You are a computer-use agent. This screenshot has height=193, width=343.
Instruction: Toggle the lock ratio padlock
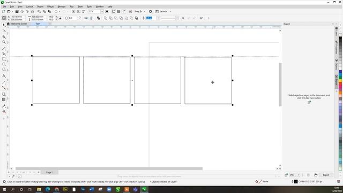pos(61,18)
